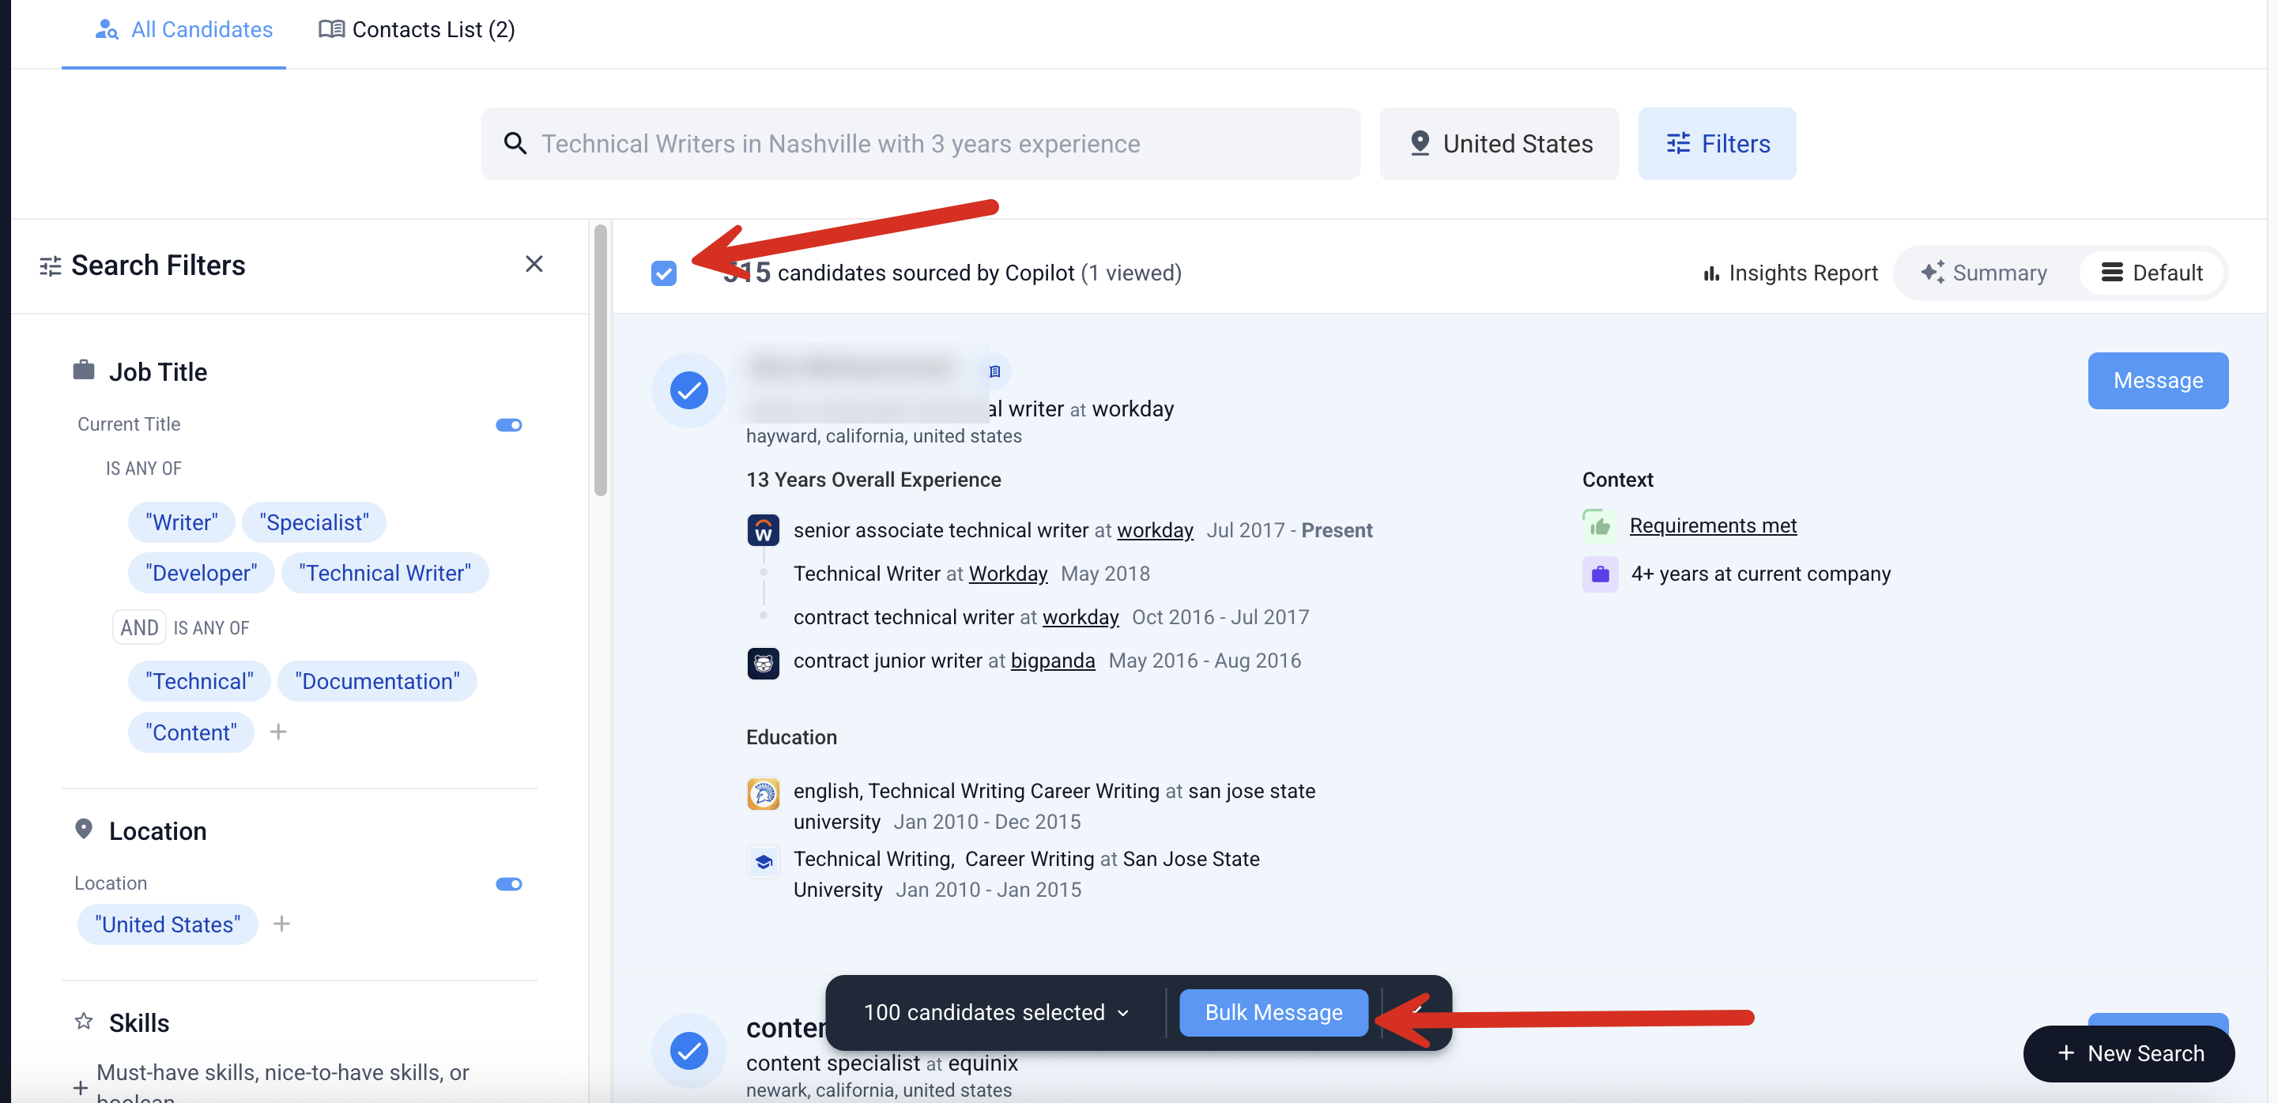Deselect the Equinix content specialist candidate
2278x1103 pixels.
(x=689, y=1050)
